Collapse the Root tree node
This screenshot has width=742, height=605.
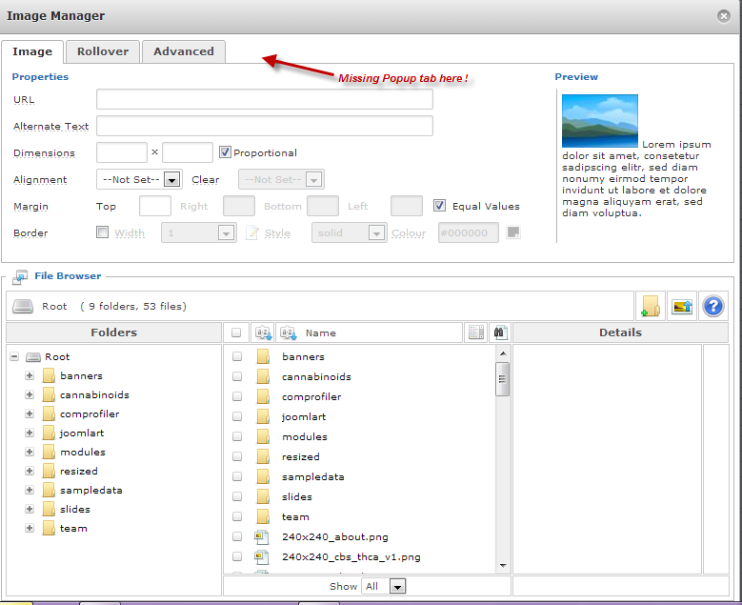[x=14, y=356]
